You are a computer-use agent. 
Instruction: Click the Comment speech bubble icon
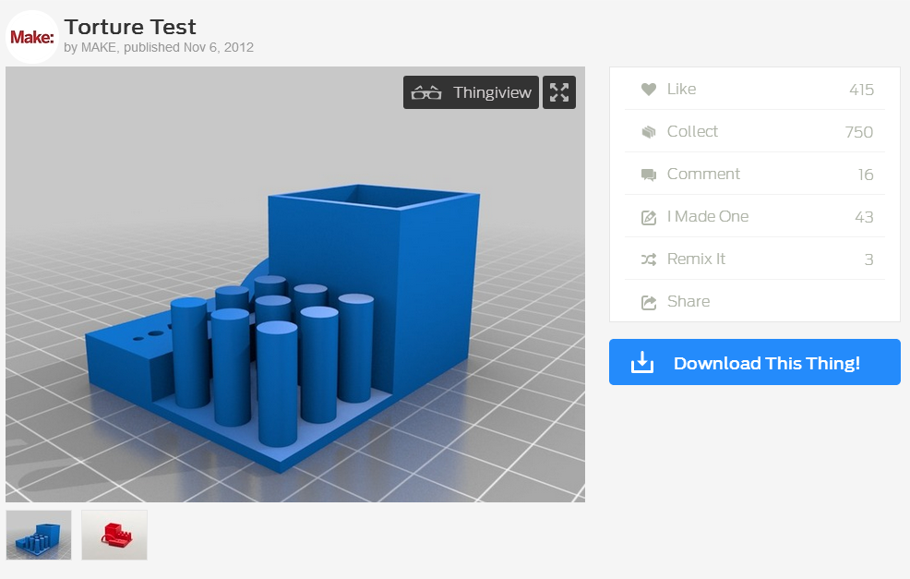[648, 175]
